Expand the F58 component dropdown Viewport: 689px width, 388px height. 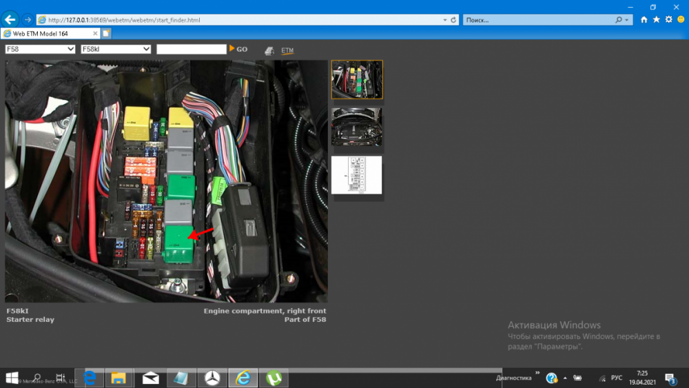click(x=40, y=49)
